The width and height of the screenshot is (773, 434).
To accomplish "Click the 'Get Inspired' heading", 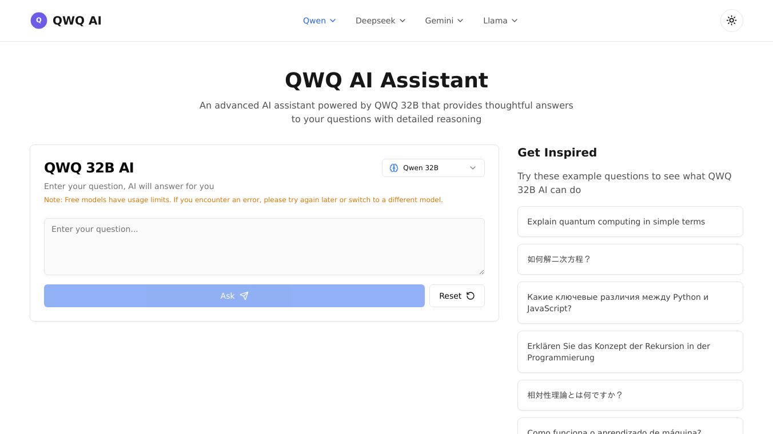I will pos(557,152).
